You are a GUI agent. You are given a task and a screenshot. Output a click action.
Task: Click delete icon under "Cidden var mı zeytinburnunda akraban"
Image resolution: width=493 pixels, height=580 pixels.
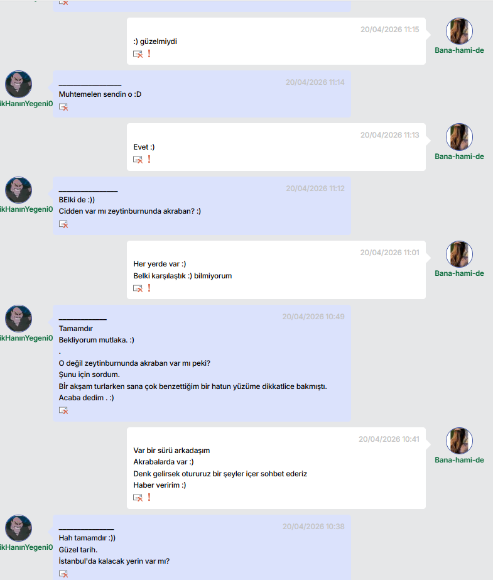point(63,224)
